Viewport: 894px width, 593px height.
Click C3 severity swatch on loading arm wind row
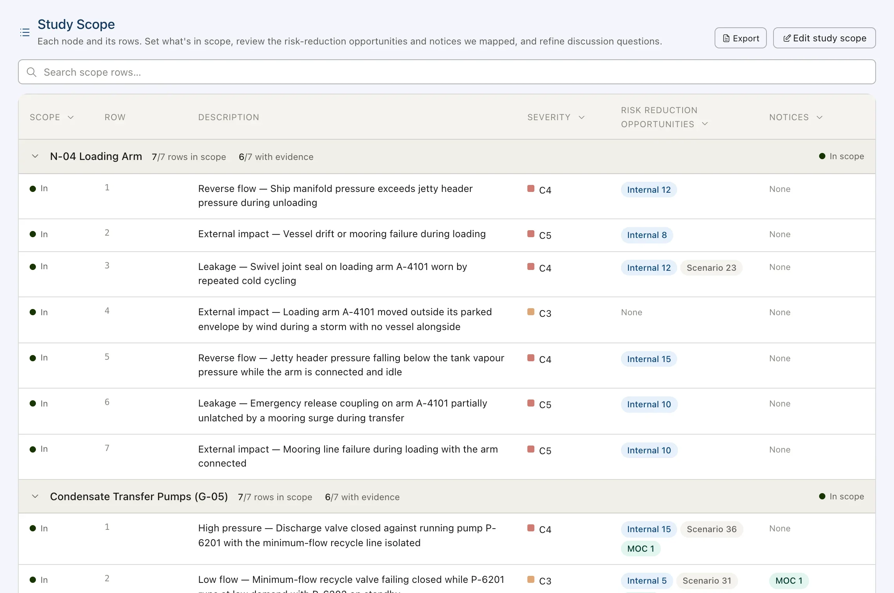(x=530, y=312)
